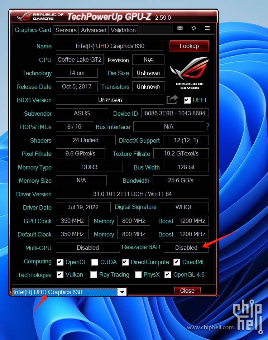Screen dimensions: 268x340
Task: Open the Validation tab
Action: tap(123, 30)
